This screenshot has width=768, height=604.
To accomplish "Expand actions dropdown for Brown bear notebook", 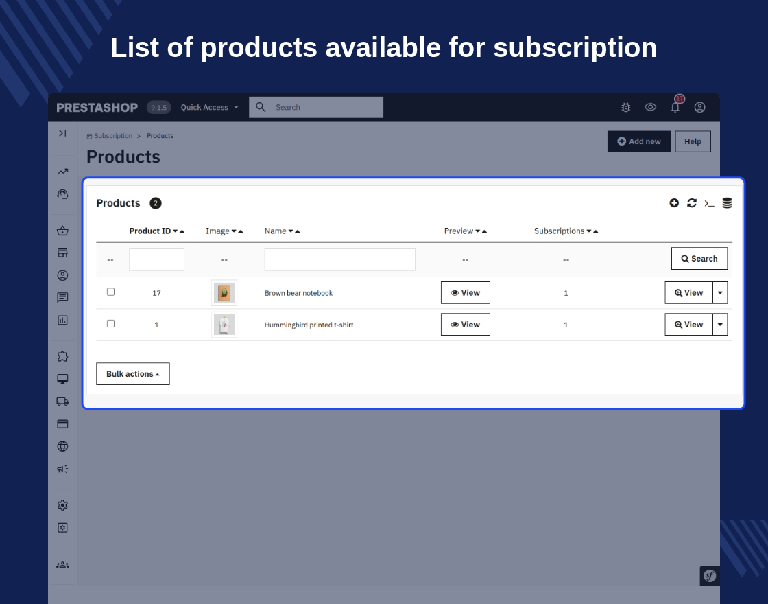I will tap(720, 292).
